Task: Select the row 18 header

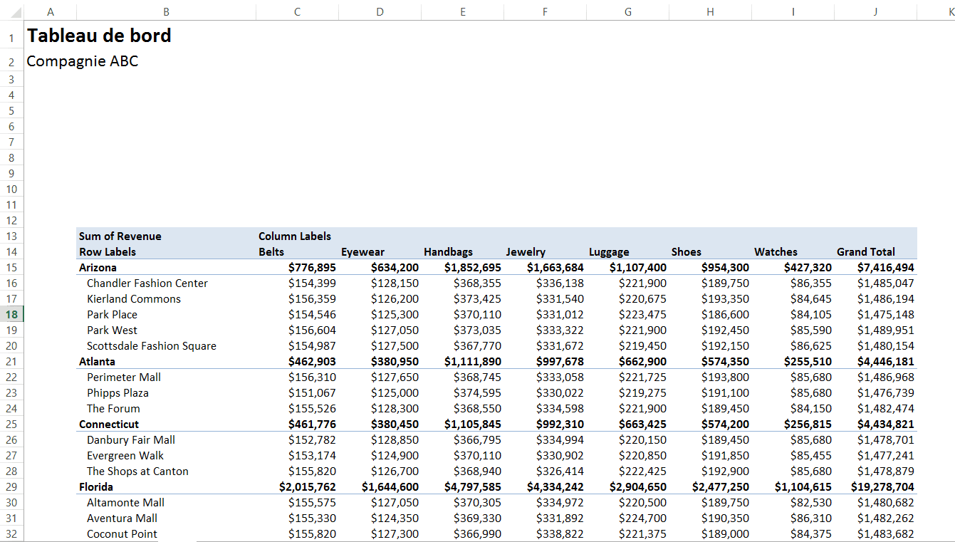Action: click(11, 314)
